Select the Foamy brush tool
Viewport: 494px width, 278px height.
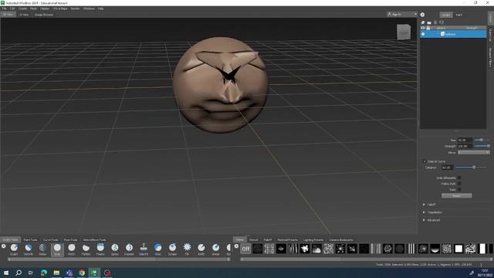coord(100,249)
